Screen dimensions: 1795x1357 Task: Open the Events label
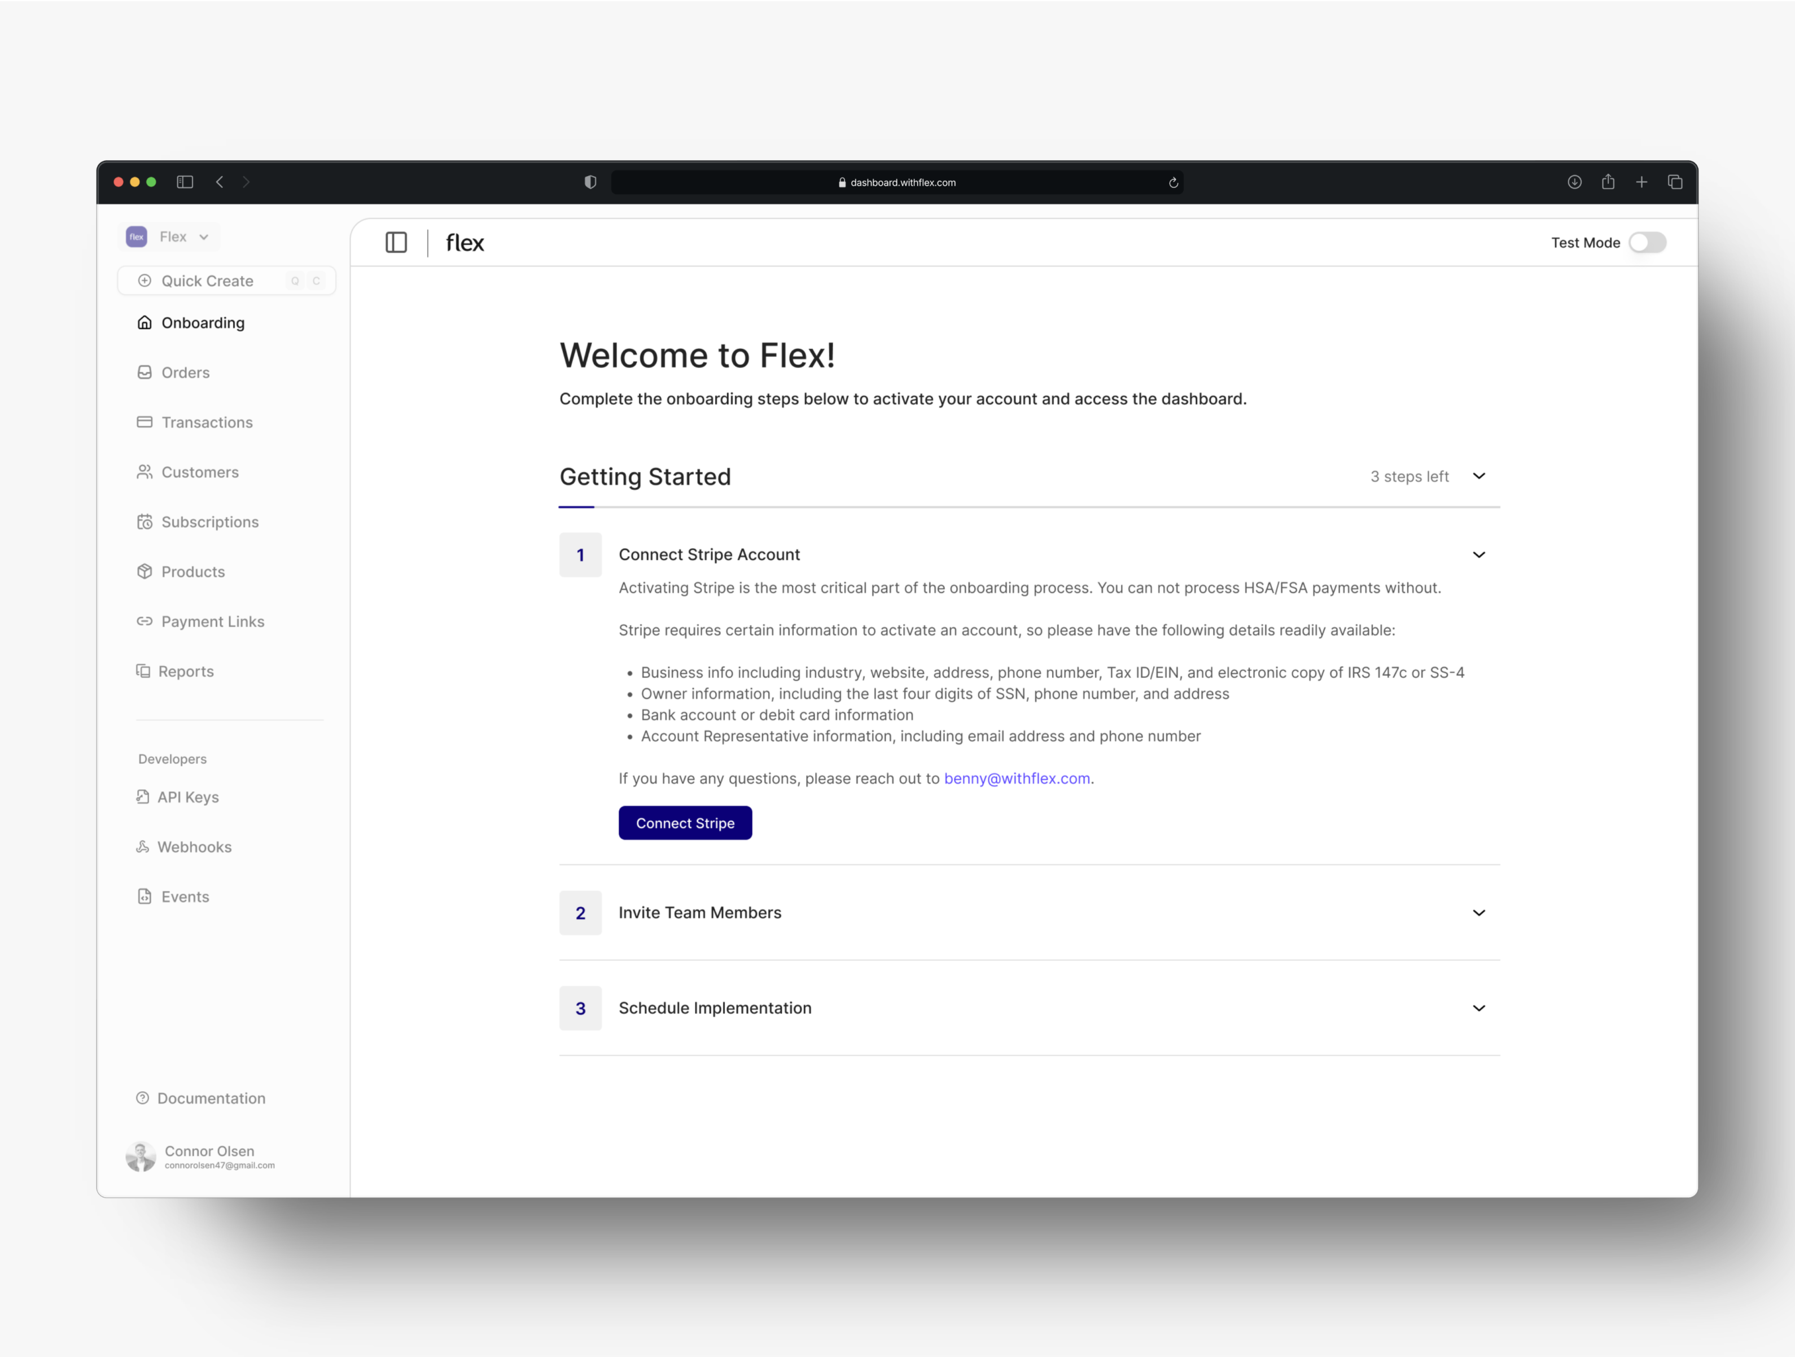tap(185, 896)
